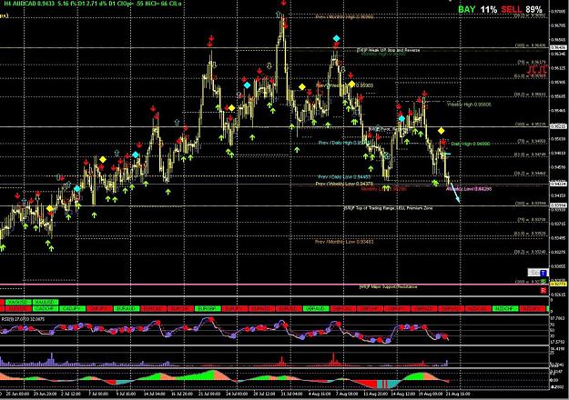The width and height of the screenshot is (569, 400).
Task: Select the yellow diamond left of Daily High label
Action: 441,131
